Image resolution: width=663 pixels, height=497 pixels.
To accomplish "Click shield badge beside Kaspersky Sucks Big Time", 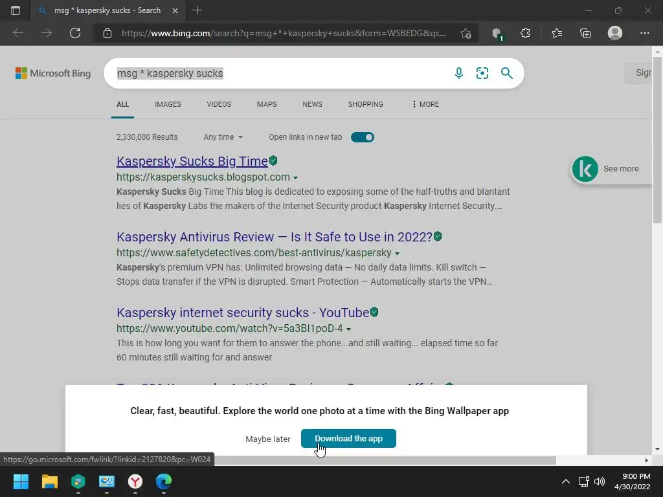I will [274, 160].
